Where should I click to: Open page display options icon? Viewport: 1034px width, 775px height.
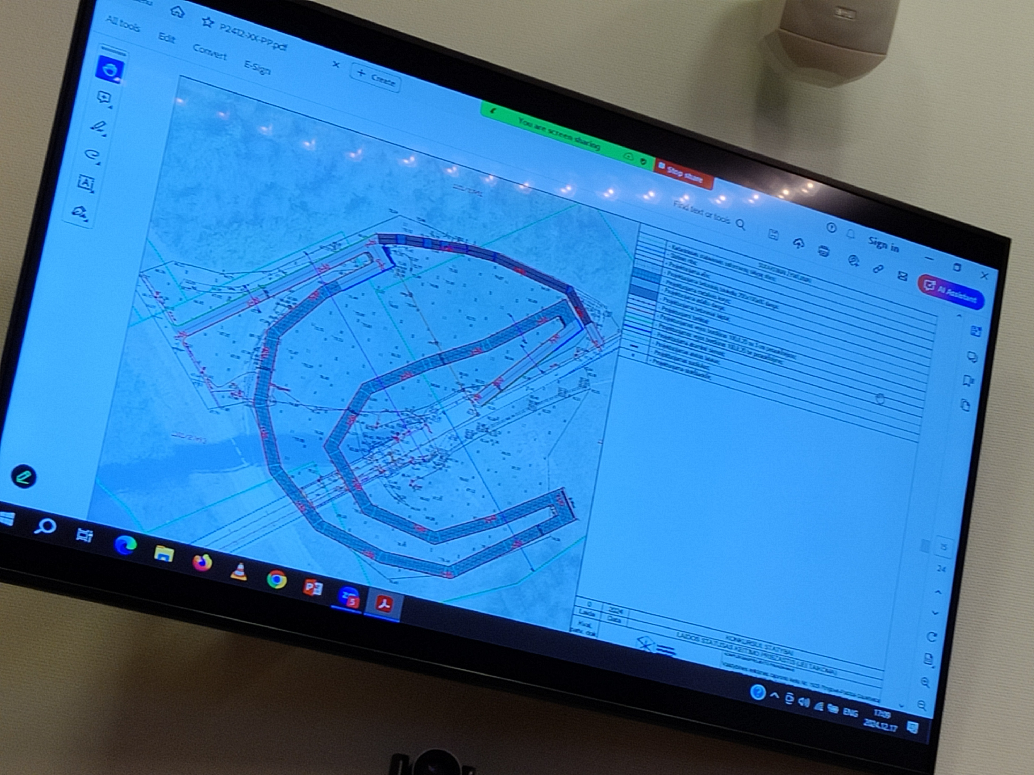[929, 660]
